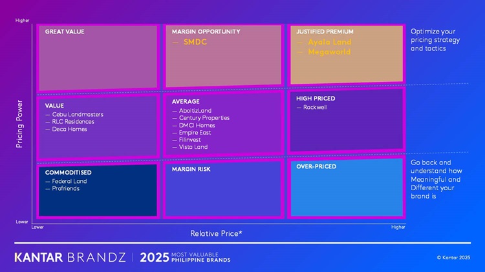Select Century Properties in the Average list

204,118
